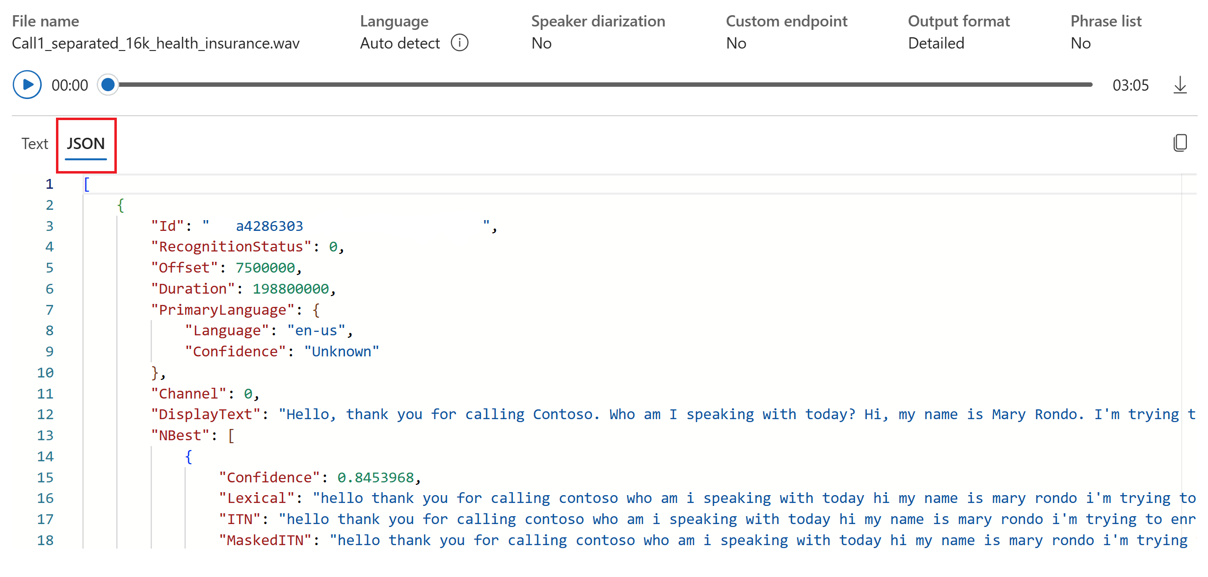Select the file name Call1_separated_16k_health_insurance.wav

[x=156, y=43]
